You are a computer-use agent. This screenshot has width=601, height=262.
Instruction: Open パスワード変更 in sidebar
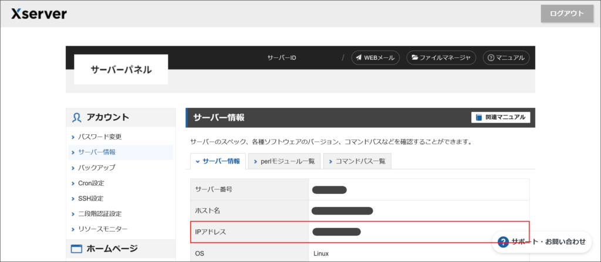click(100, 137)
